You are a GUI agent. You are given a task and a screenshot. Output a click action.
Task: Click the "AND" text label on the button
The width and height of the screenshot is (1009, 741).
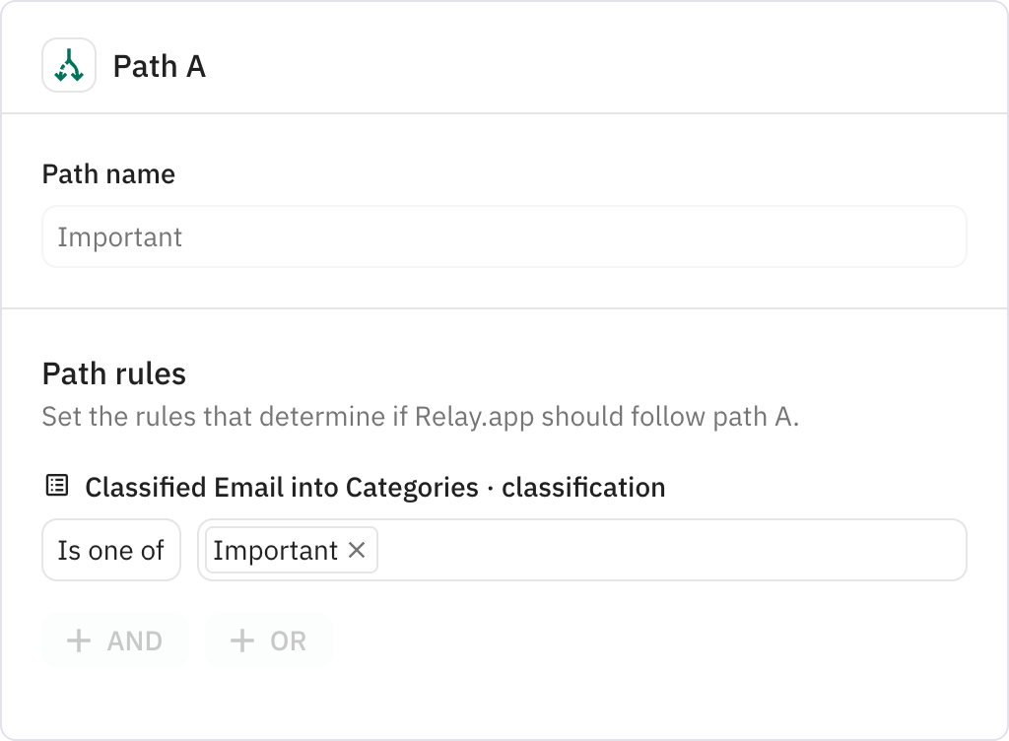click(x=135, y=640)
